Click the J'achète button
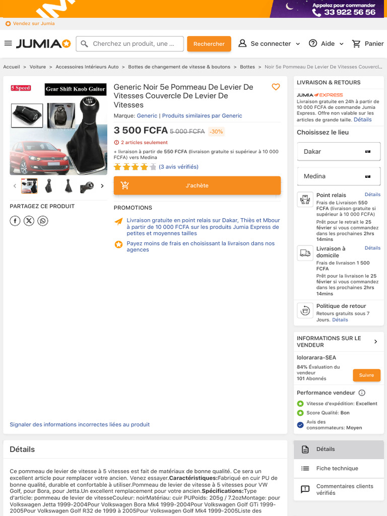The height and width of the screenshot is (516, 387). (x=197, y=185)
